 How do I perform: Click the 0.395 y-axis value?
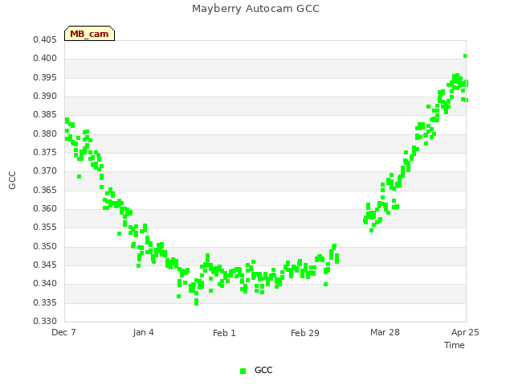coord(45,77)
